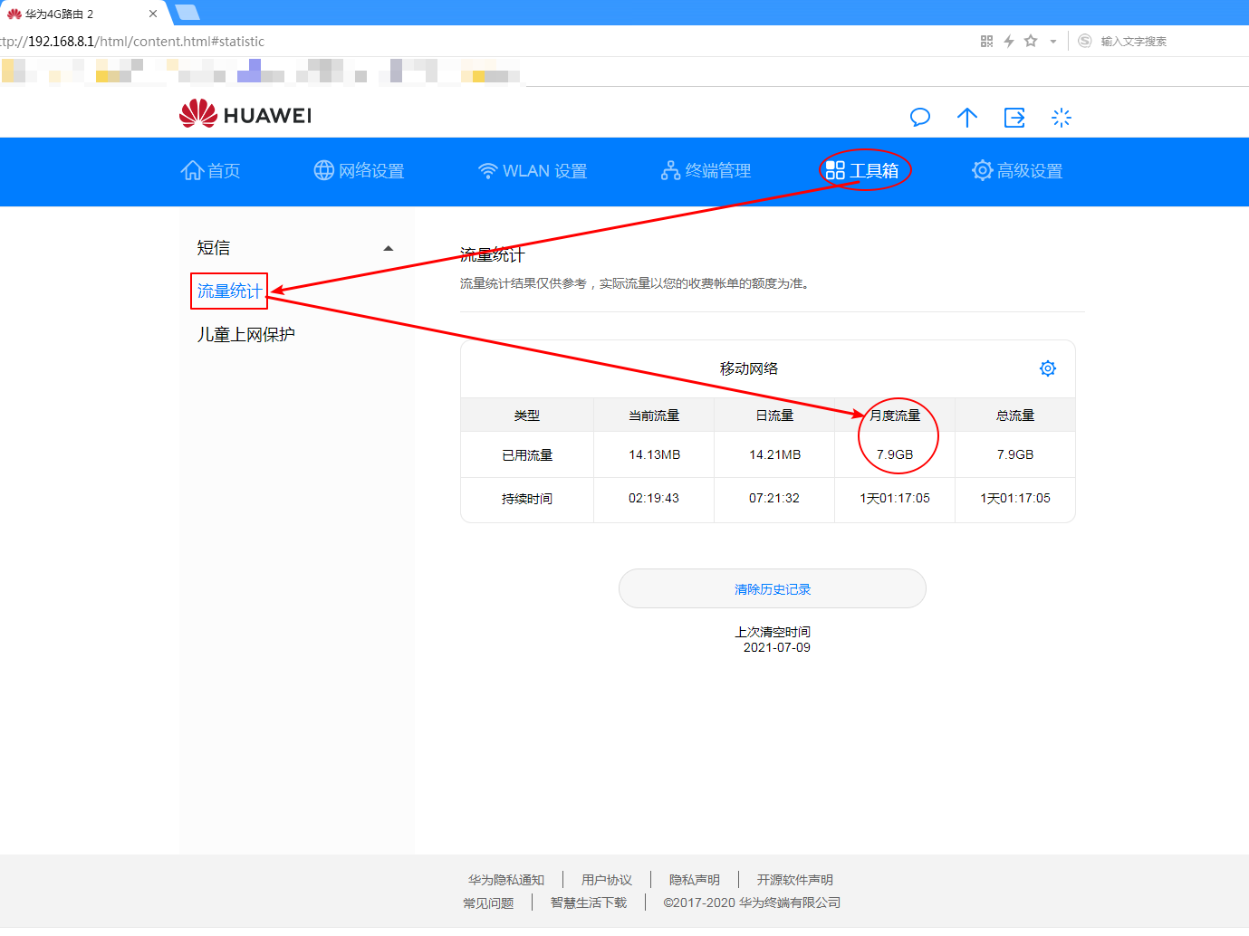Select 流量统计 in the sidebar
This screenshot has width=1249, height=936.
point(229,291)
